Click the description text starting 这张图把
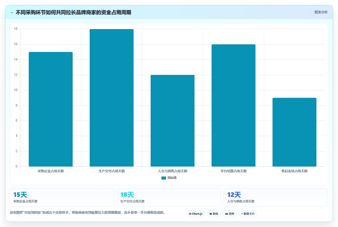Screen dimensions: 338x227 pyautogui.click(x=87, y=213)
